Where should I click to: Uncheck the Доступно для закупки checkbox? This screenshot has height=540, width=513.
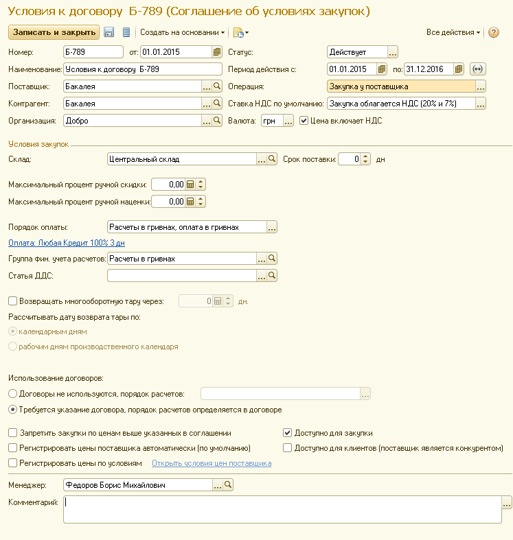[288, 433]
